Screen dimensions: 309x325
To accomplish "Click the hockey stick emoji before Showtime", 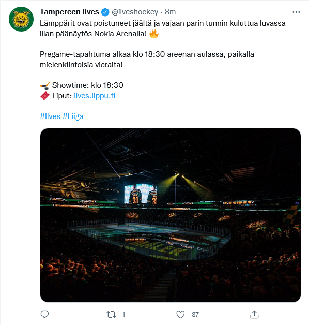I will [45, 85].
